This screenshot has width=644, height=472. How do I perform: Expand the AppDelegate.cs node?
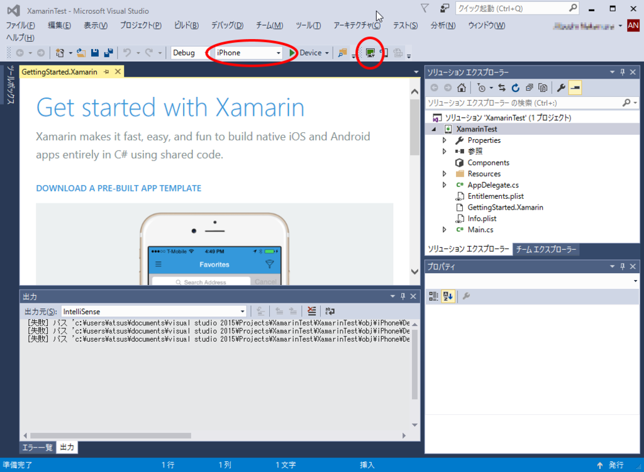coord(445,185)
